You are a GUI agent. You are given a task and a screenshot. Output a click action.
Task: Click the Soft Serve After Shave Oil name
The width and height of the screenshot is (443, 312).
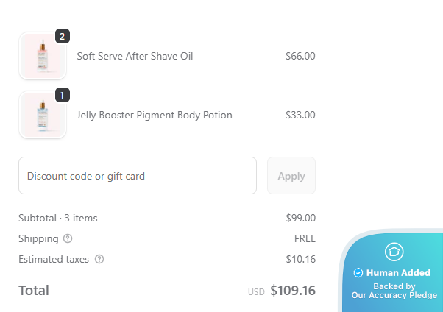click(135, 56)
